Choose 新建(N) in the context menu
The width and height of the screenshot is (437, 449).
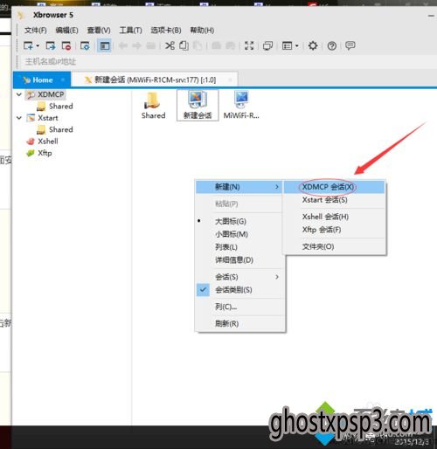pyautogui.click(x=239, y=187)
